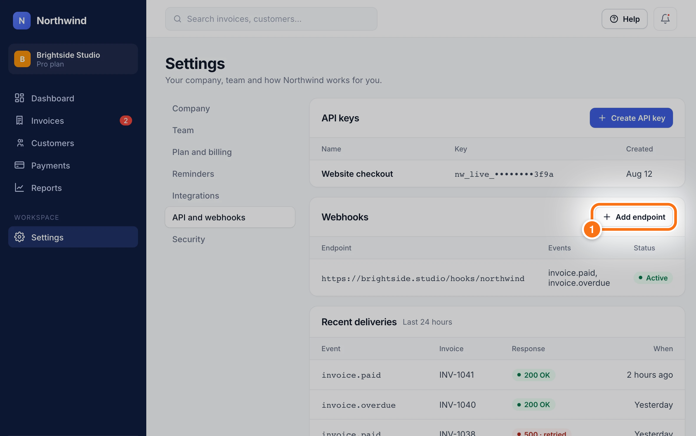Click the Invoices receipt icon
696x436 pixels.
tap(19, 120)
